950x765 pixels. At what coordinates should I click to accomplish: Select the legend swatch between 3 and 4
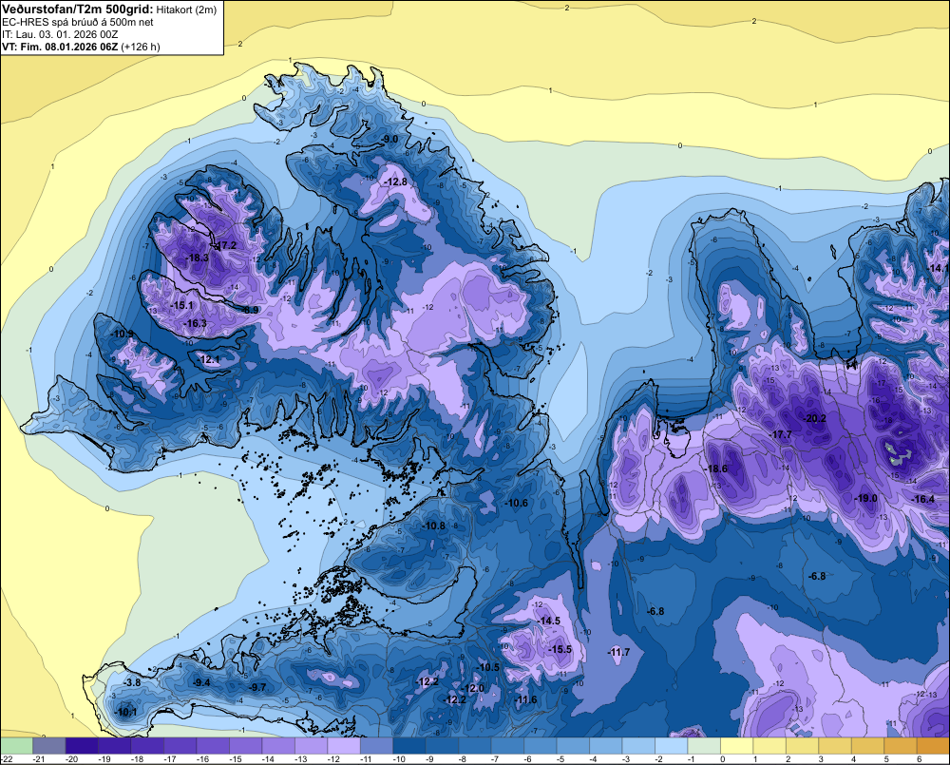tap(835, 745)
